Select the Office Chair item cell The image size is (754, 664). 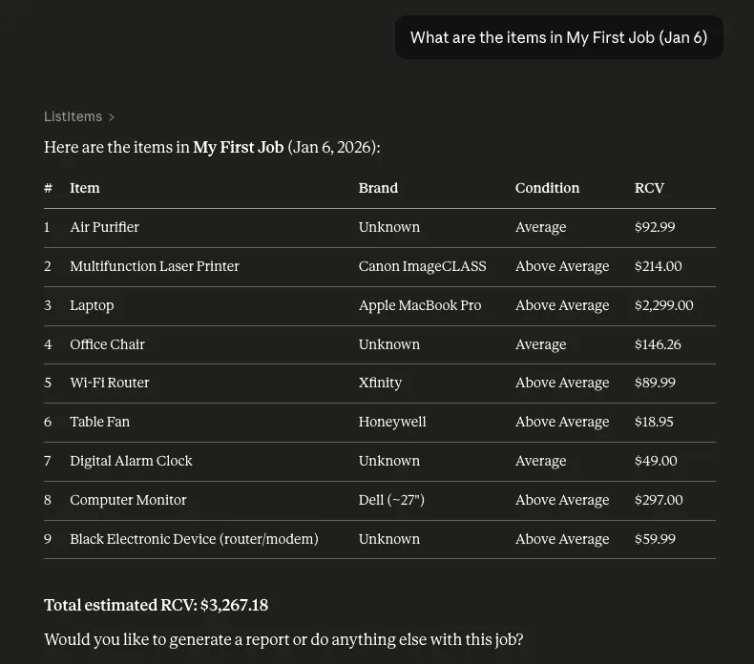tap(107, 344)
